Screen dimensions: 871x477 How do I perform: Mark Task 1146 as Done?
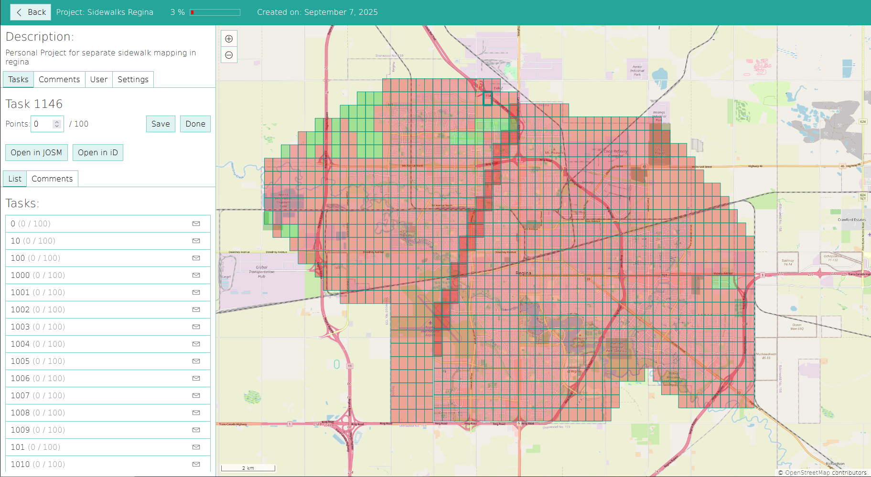tap(195, 124)
